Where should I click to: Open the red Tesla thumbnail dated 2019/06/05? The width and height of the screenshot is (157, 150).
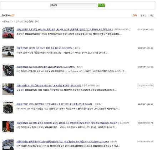[x=8, y=33]
